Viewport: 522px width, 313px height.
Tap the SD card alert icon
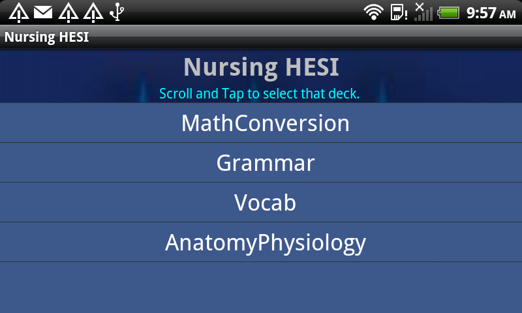pos(398,12)
